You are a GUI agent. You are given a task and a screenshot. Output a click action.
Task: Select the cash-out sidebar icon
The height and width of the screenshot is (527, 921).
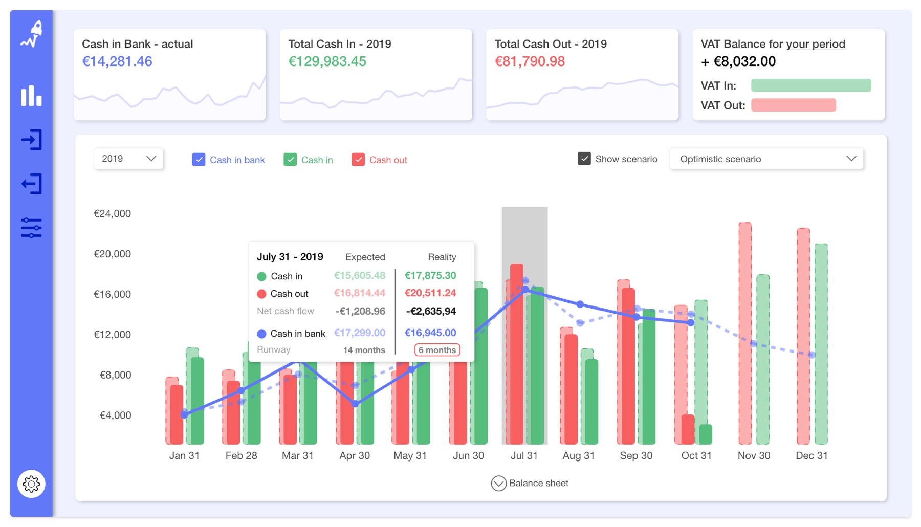(31, 184)
